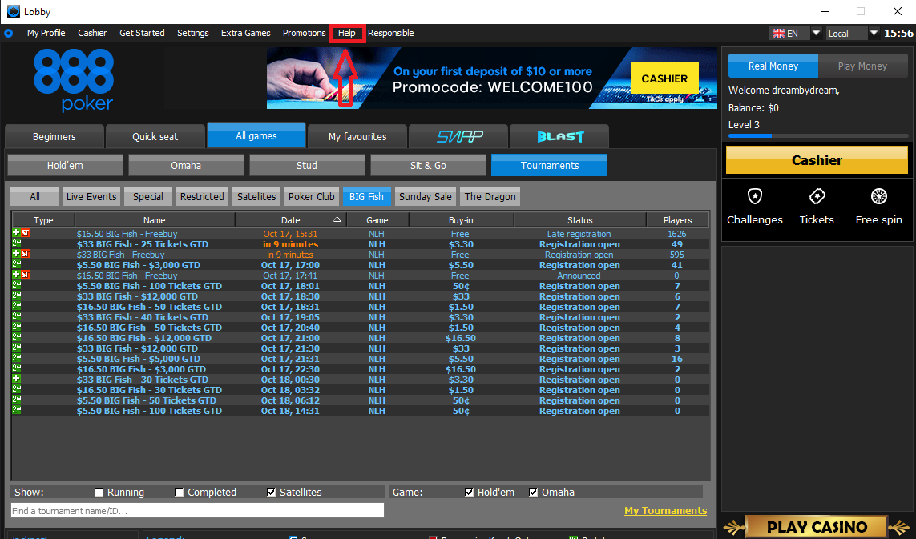Switch to the Beginners tab

click(54, 137)
